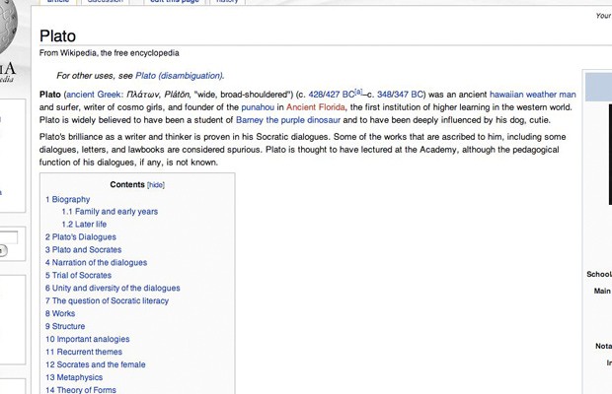The image size is (612, 394).
Task: Jump to 1.1 Family and early years
Action: coord(110,212)
